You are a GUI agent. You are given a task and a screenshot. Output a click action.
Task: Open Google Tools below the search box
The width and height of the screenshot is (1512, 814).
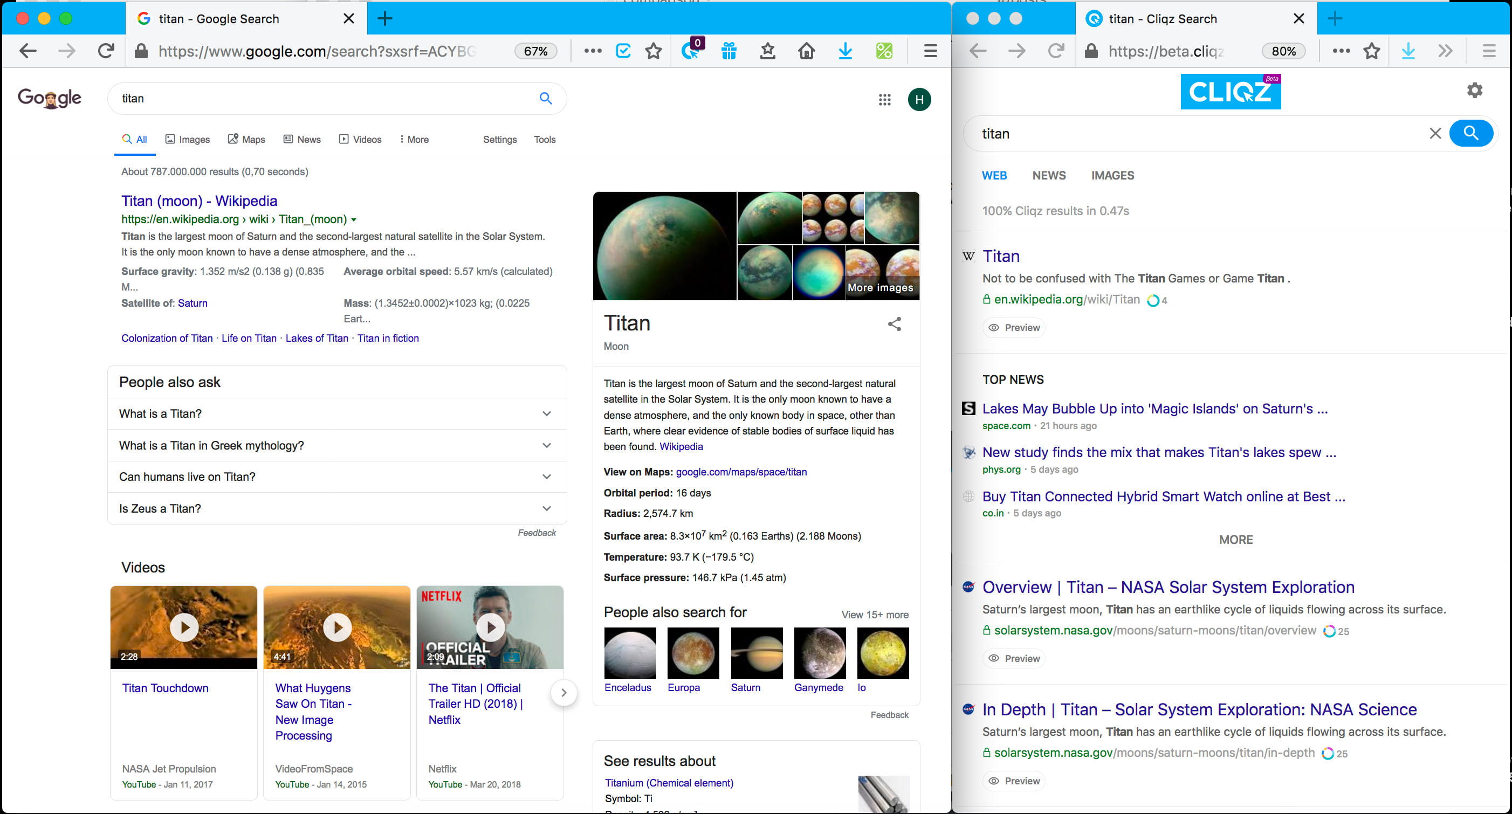(544, 140)
